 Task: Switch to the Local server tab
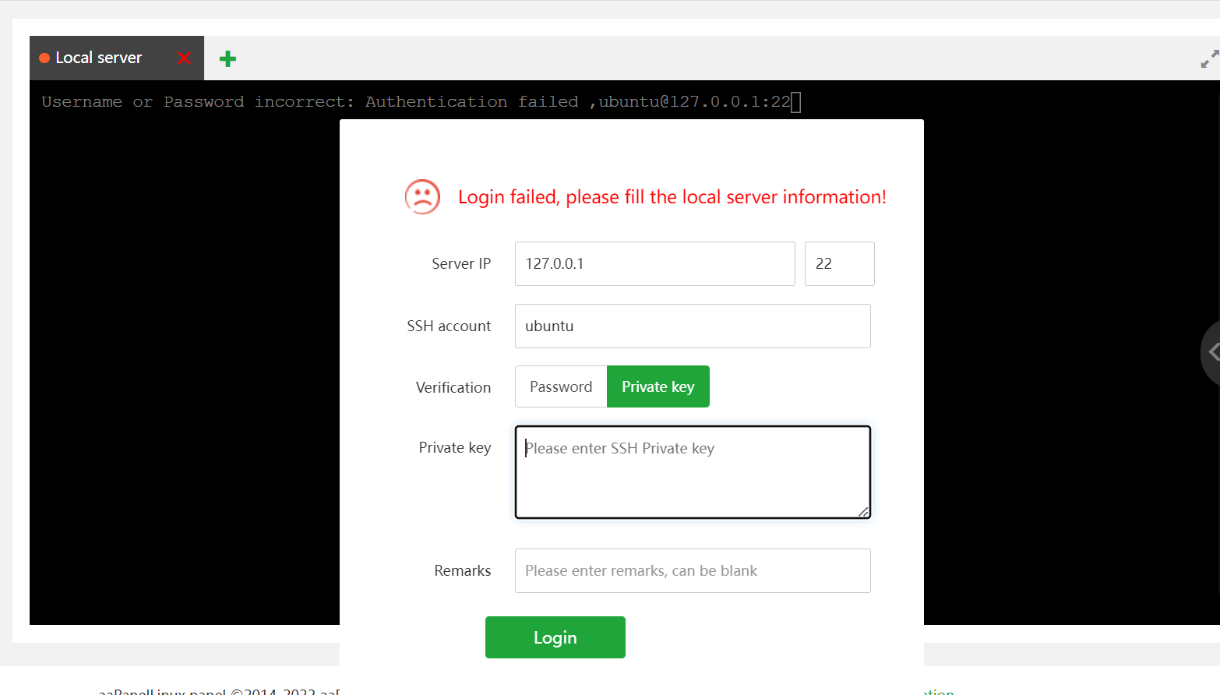point(99,58)
